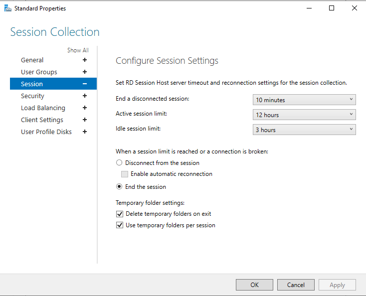Click the Temporary folder settings label
366x296 pixels.
(x=150, y=203)
